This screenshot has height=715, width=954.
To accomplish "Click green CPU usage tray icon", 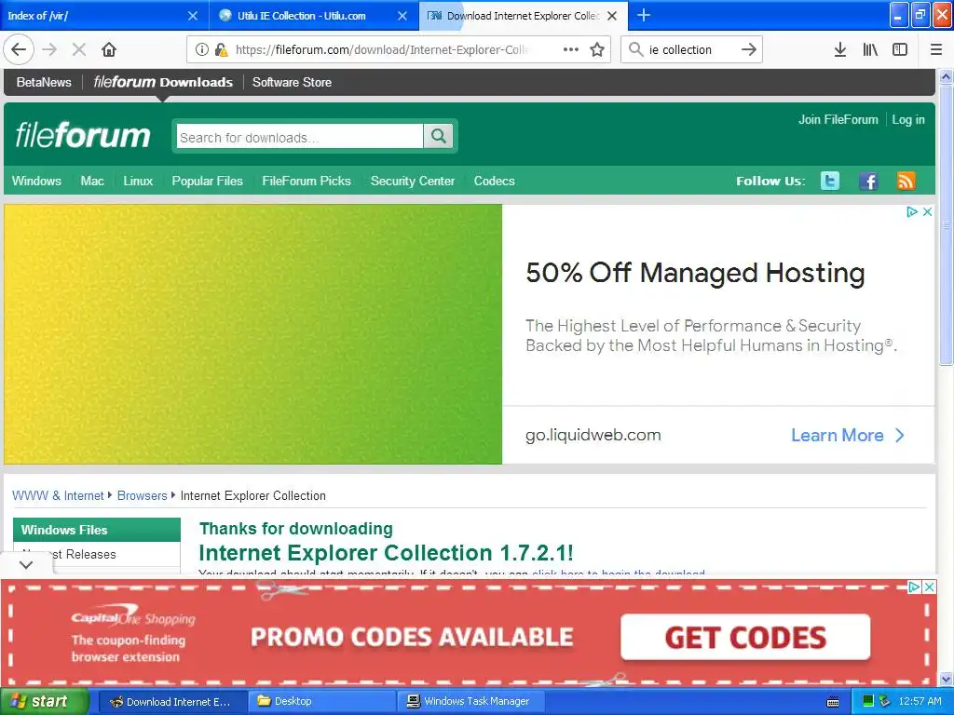I will (x=868, y=702).
